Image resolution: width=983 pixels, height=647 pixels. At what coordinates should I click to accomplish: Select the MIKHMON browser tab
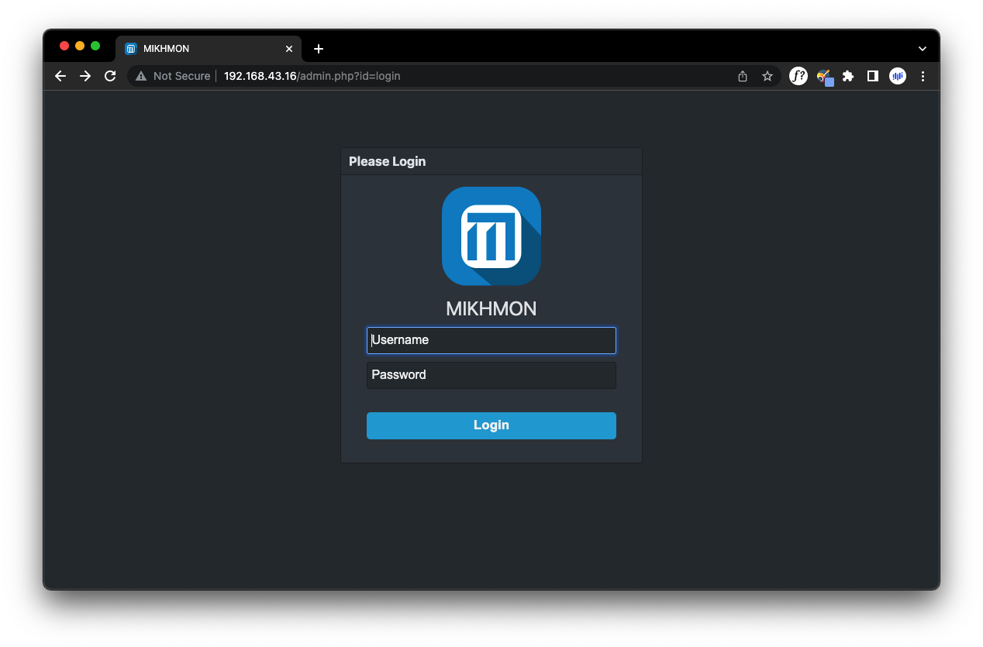202,48
